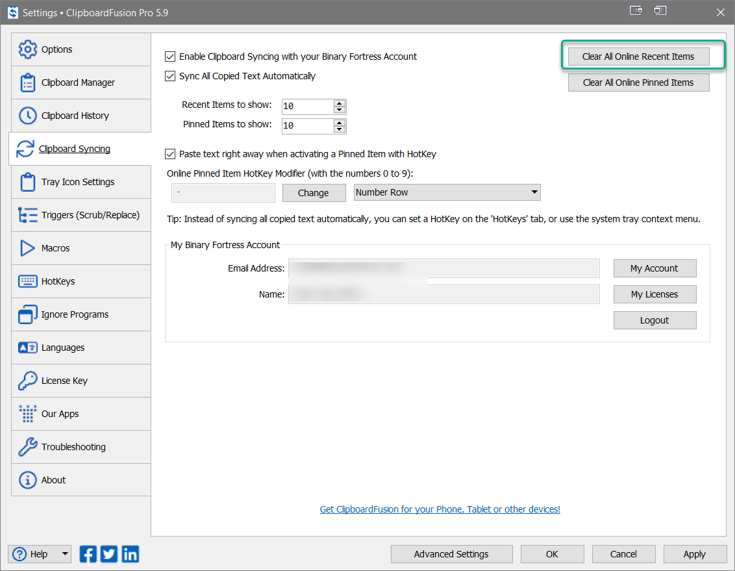Click the Cancel button

623,554
